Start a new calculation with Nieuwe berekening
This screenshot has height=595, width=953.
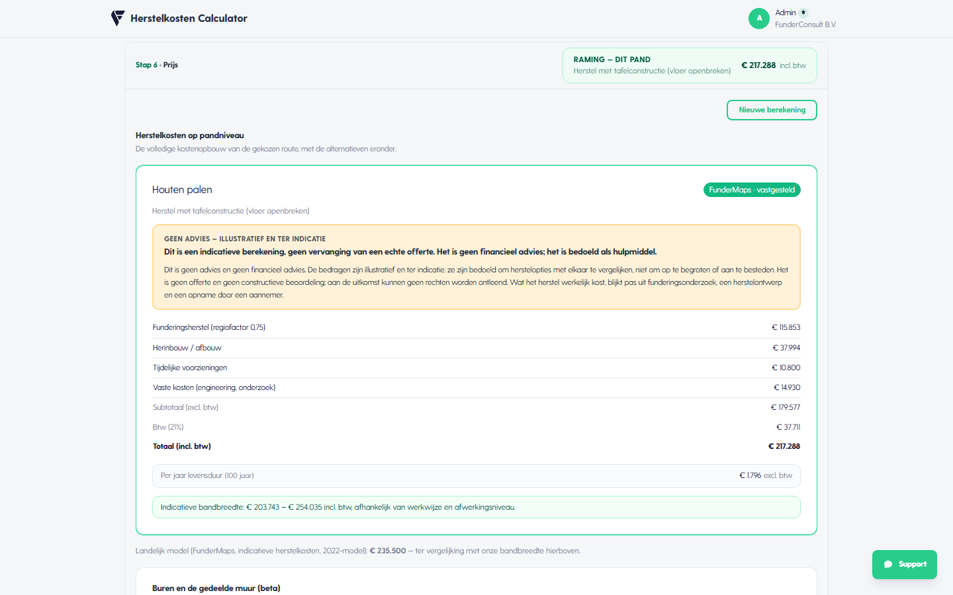[772, 110]
